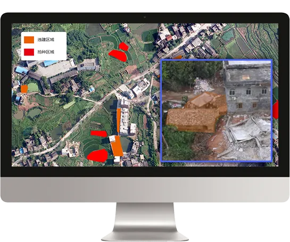Click the collapsed concrete rubble in the inset photo
The height and width of the screenshot is (242, 290).
(247, 137)
